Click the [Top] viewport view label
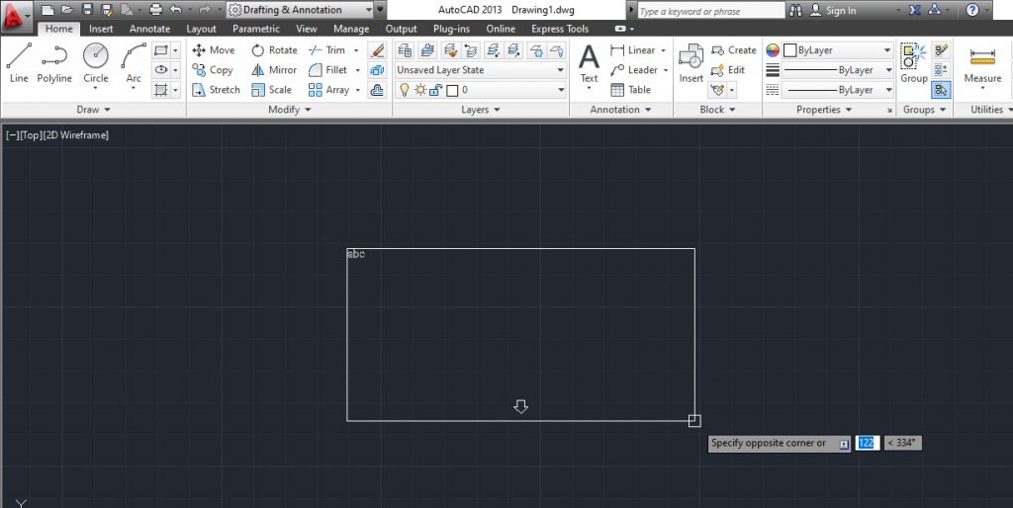Viewport: 1013px width, 508px height. click(x=31, y=135)
